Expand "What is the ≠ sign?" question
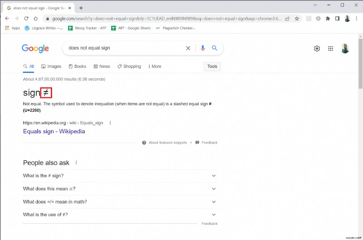 click(x=120, y=176)
